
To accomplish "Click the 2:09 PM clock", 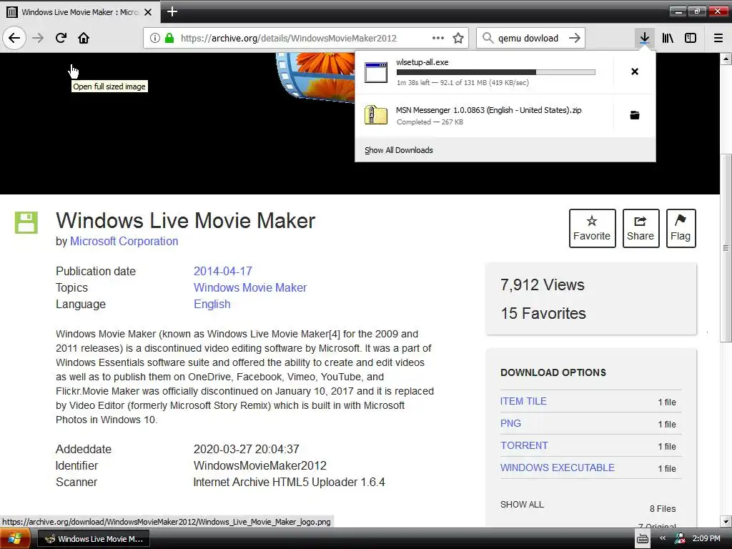I will point(706,538).
